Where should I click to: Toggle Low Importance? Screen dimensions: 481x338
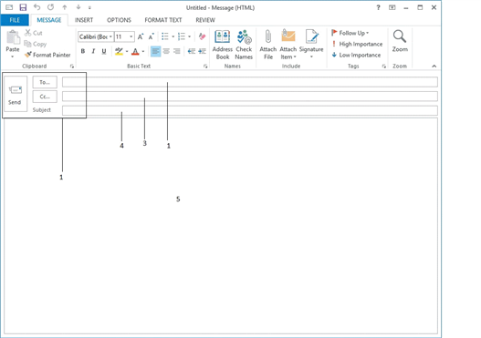tap(356, 55)
